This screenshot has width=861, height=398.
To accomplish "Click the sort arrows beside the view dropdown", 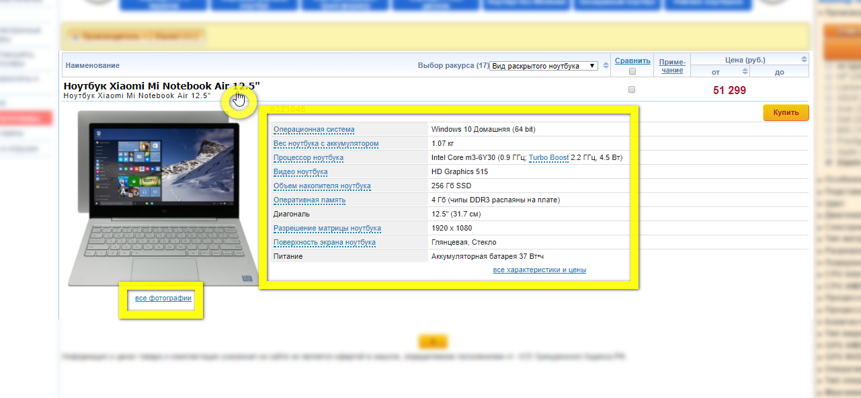I will [x=606, y=66].
